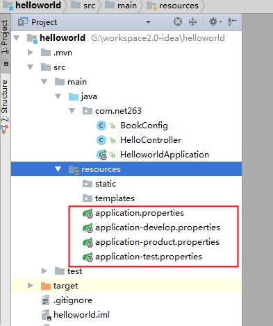273x326 pixels.
Task: Click the .gitignore file icon
Action: [46, 300]
